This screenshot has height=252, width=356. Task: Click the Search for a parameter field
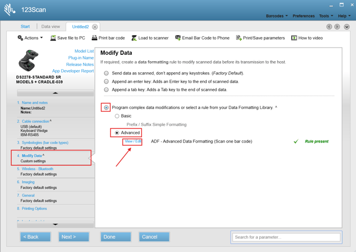(x=286, y=237)
